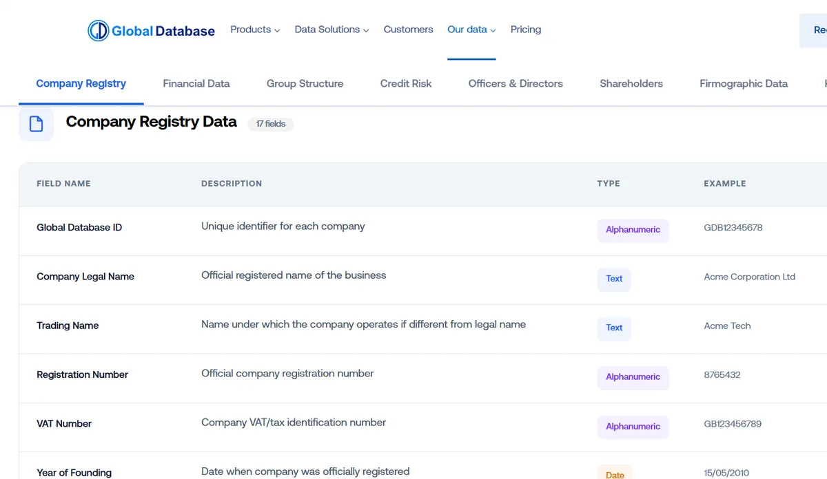Click the EXAMPLE column header
This screenshot has width=827, height=479.
click(725, 184)
